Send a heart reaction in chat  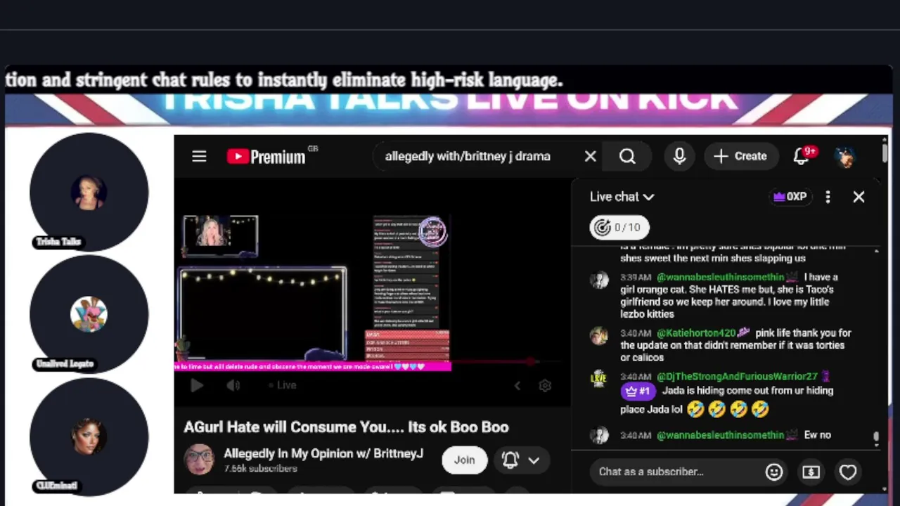[848, 472]
